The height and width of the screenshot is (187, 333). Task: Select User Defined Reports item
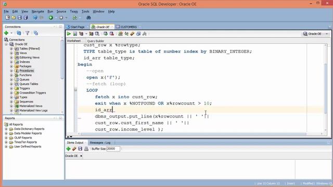coord(28,146)
